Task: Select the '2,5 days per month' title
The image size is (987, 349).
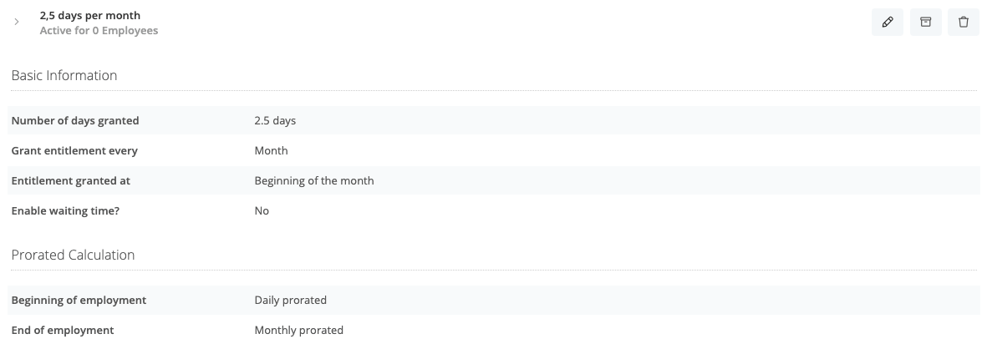Action: pos(90,15)
